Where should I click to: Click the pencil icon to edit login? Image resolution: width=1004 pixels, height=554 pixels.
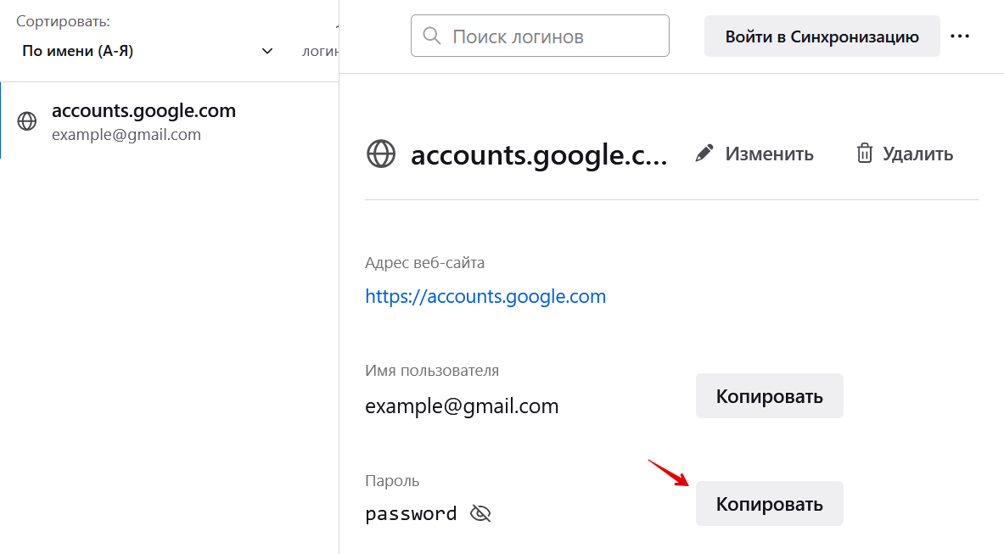click(x=704, y=154)
